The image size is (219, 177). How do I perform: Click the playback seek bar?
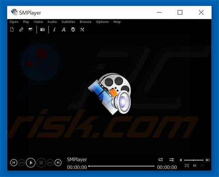pos(122,166)
